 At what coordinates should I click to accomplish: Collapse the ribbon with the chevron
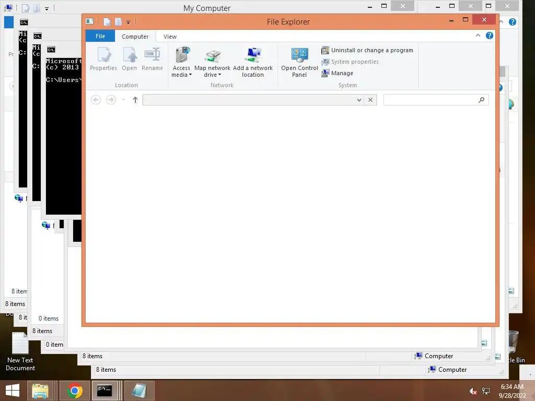tap(478, 36)
